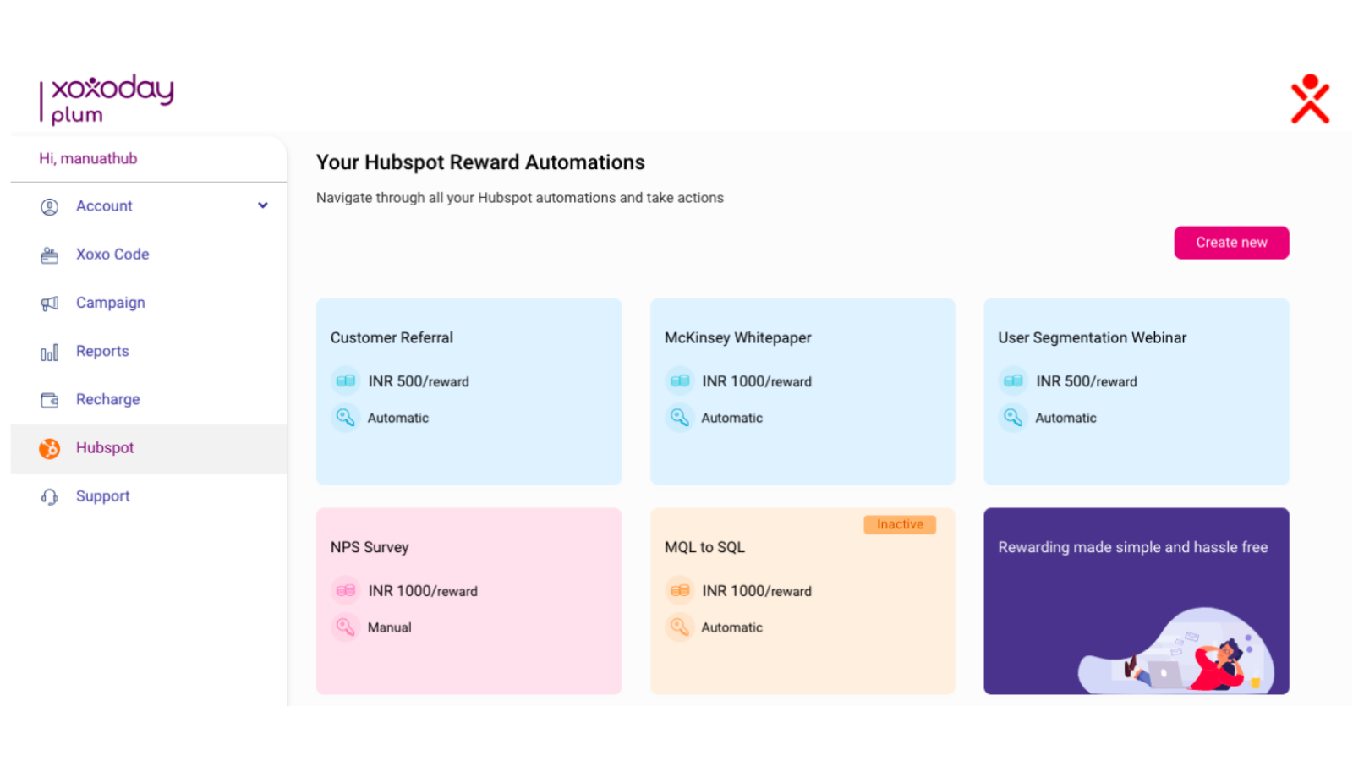Open the McKinsey Whitepaper automation card
Image resolution: width=1353 pixels, height=761 pixels.
(x=802, y=391)
